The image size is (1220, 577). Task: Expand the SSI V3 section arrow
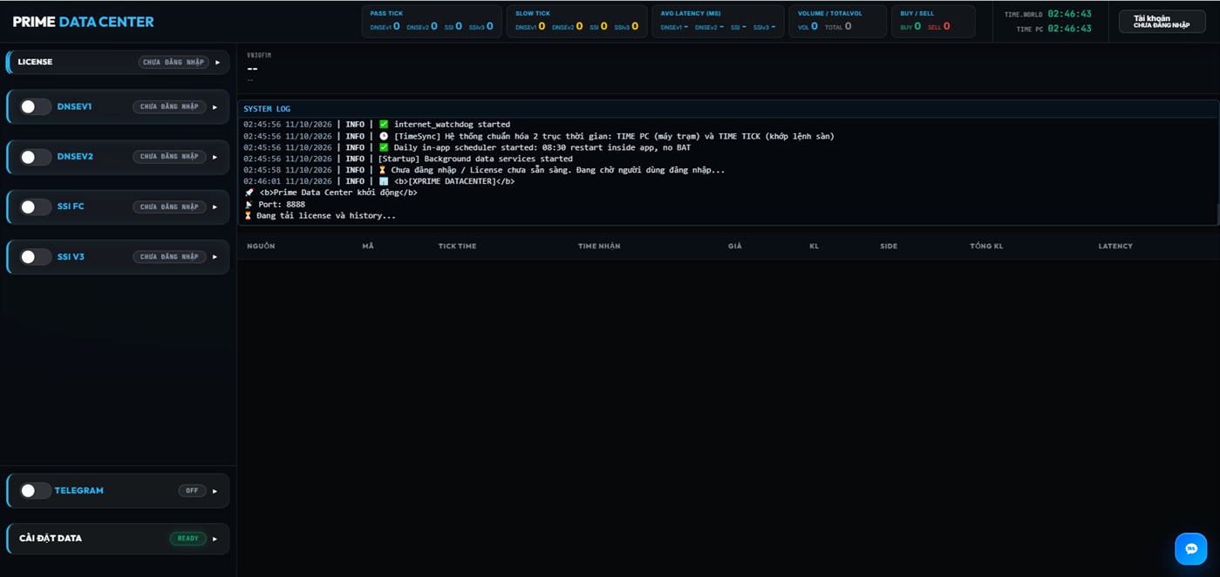point(215,257)
